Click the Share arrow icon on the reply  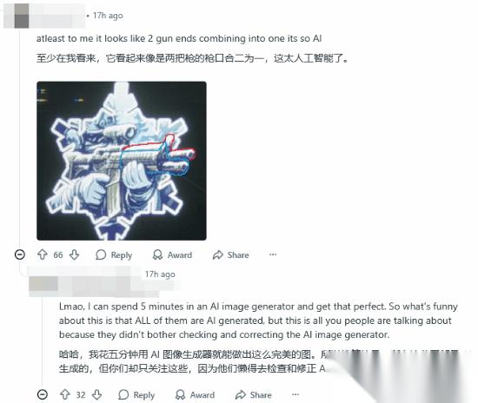[241, 395]
